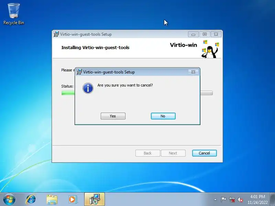Open the Recycle Bin desktop icon
Image resolution: width=275 pixels, height=206 pixels.
pyautogui.click(x=14, y=14)
